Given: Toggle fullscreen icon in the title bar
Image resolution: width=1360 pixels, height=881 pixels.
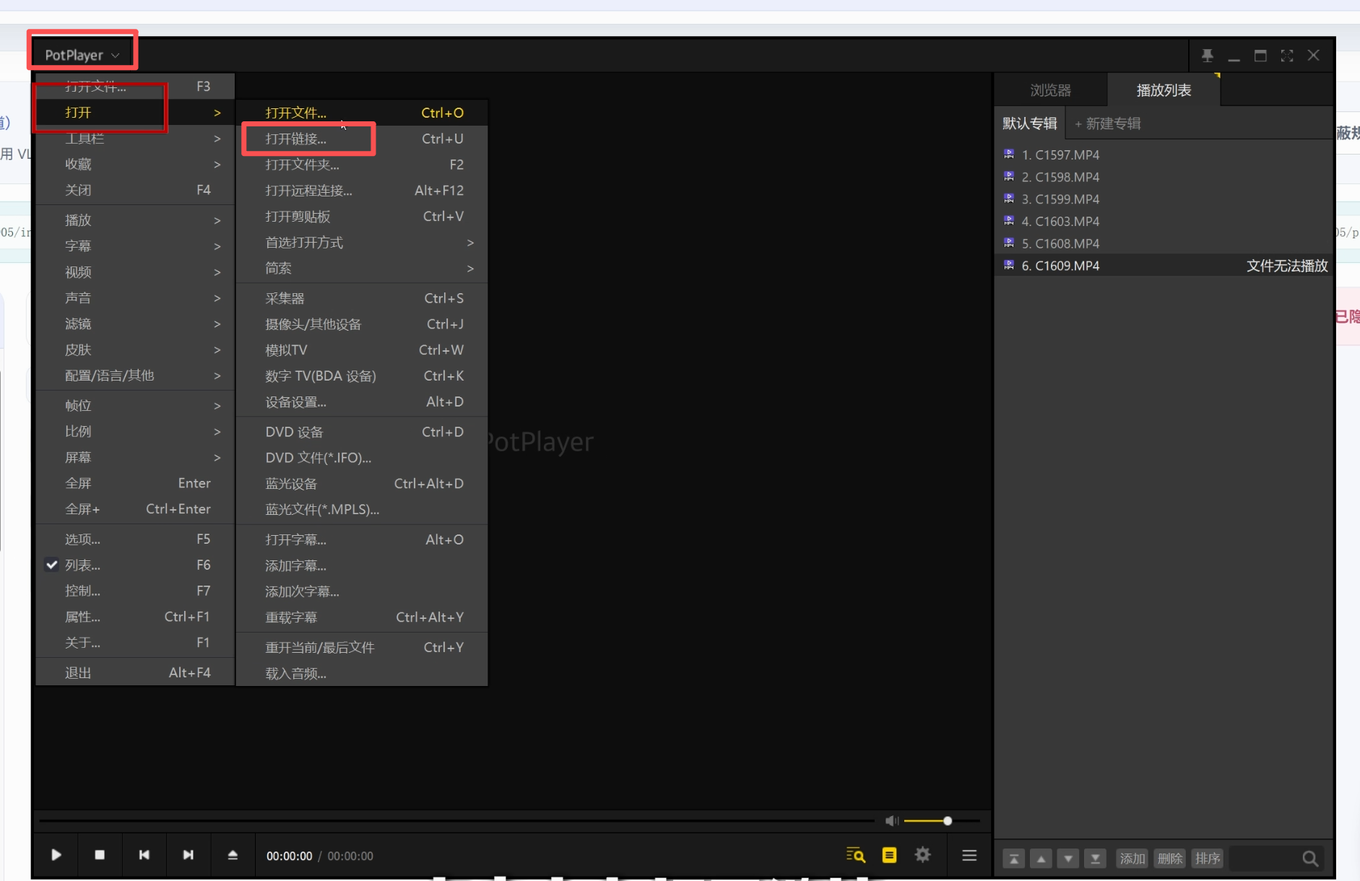Looking at the screenshot, I should pos(1287,56).
